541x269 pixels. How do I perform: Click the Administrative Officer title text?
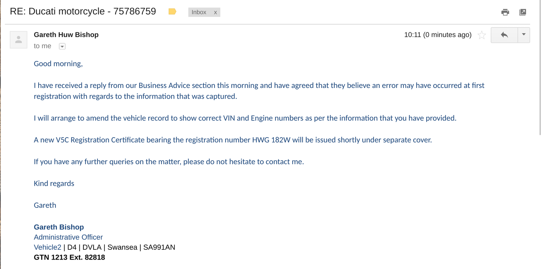pyautogui.click(x=68, y=237)
